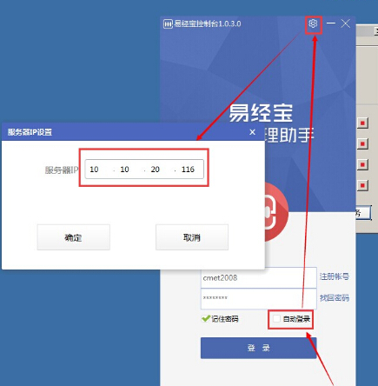The width and height of the screenshot is (378, 386).
Task: Open settings via the gear icon
Action: pyautogui.click(x=313, y=23)
